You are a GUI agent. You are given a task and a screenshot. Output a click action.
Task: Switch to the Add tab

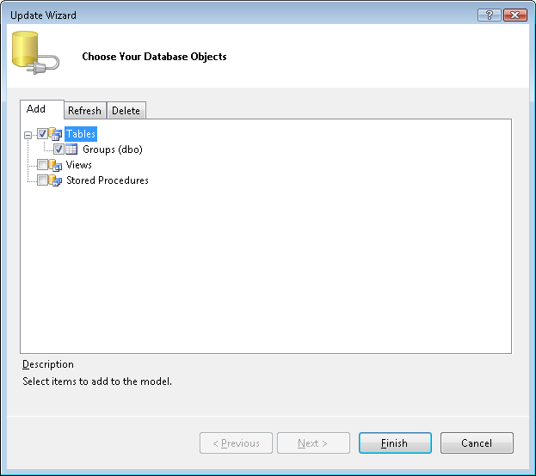coord(41,109)
